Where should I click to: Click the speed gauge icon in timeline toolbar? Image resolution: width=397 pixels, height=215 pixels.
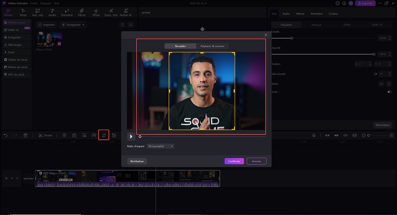[94, 135]
